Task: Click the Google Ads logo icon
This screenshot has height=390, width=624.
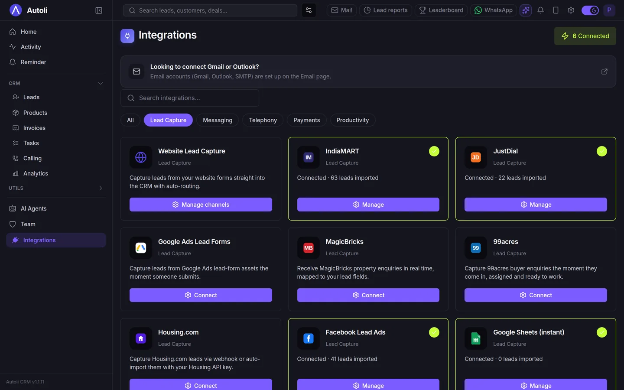Action: pyautogui.click(x=141, y=248)
